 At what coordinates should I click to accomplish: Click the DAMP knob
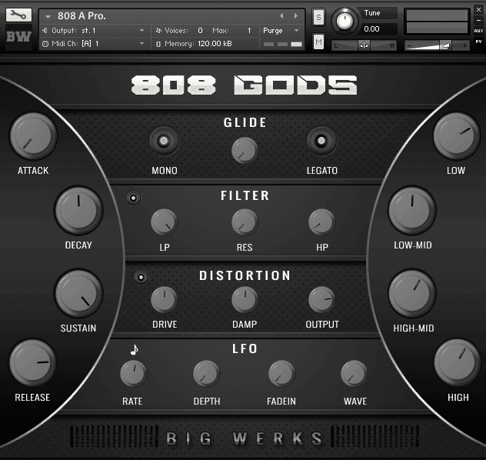click(x=245, y=299)
